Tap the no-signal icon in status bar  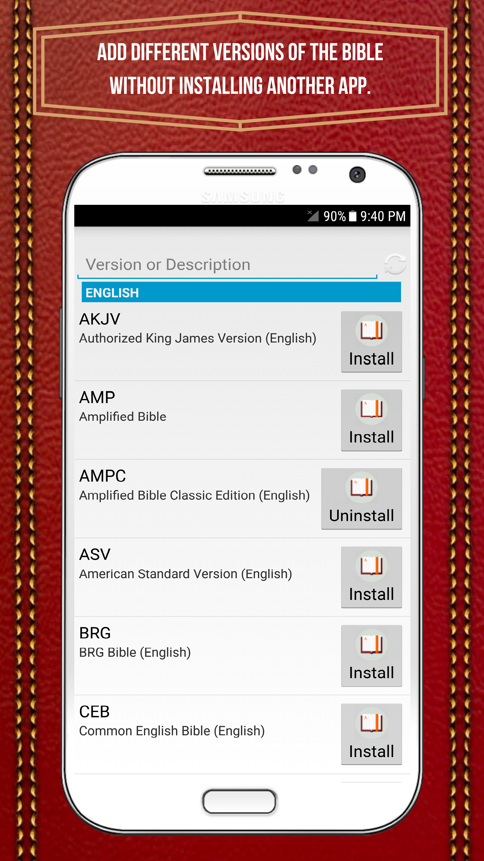(x=313, y=216)
